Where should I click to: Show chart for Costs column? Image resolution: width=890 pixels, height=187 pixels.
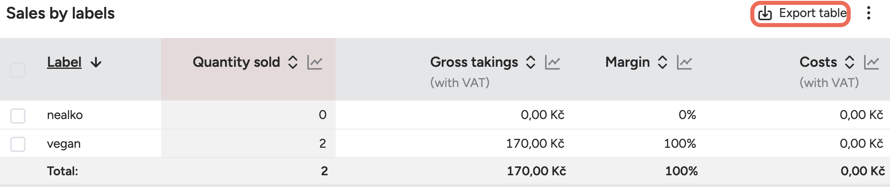point(871,62)
